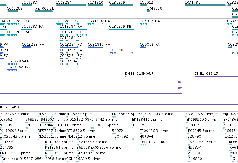Select the 308379 feature label
Viewport: 238px width, 163px height.
point(139,125)
